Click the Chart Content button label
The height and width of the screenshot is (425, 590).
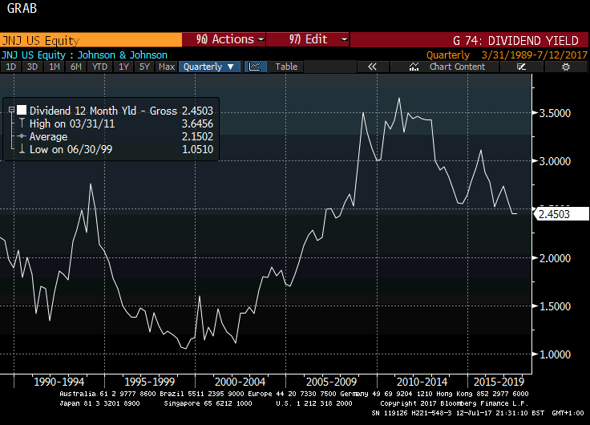(457, 67)
